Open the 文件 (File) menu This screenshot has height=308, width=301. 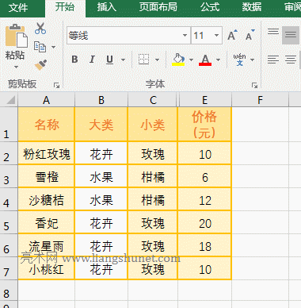coord(18,7)
